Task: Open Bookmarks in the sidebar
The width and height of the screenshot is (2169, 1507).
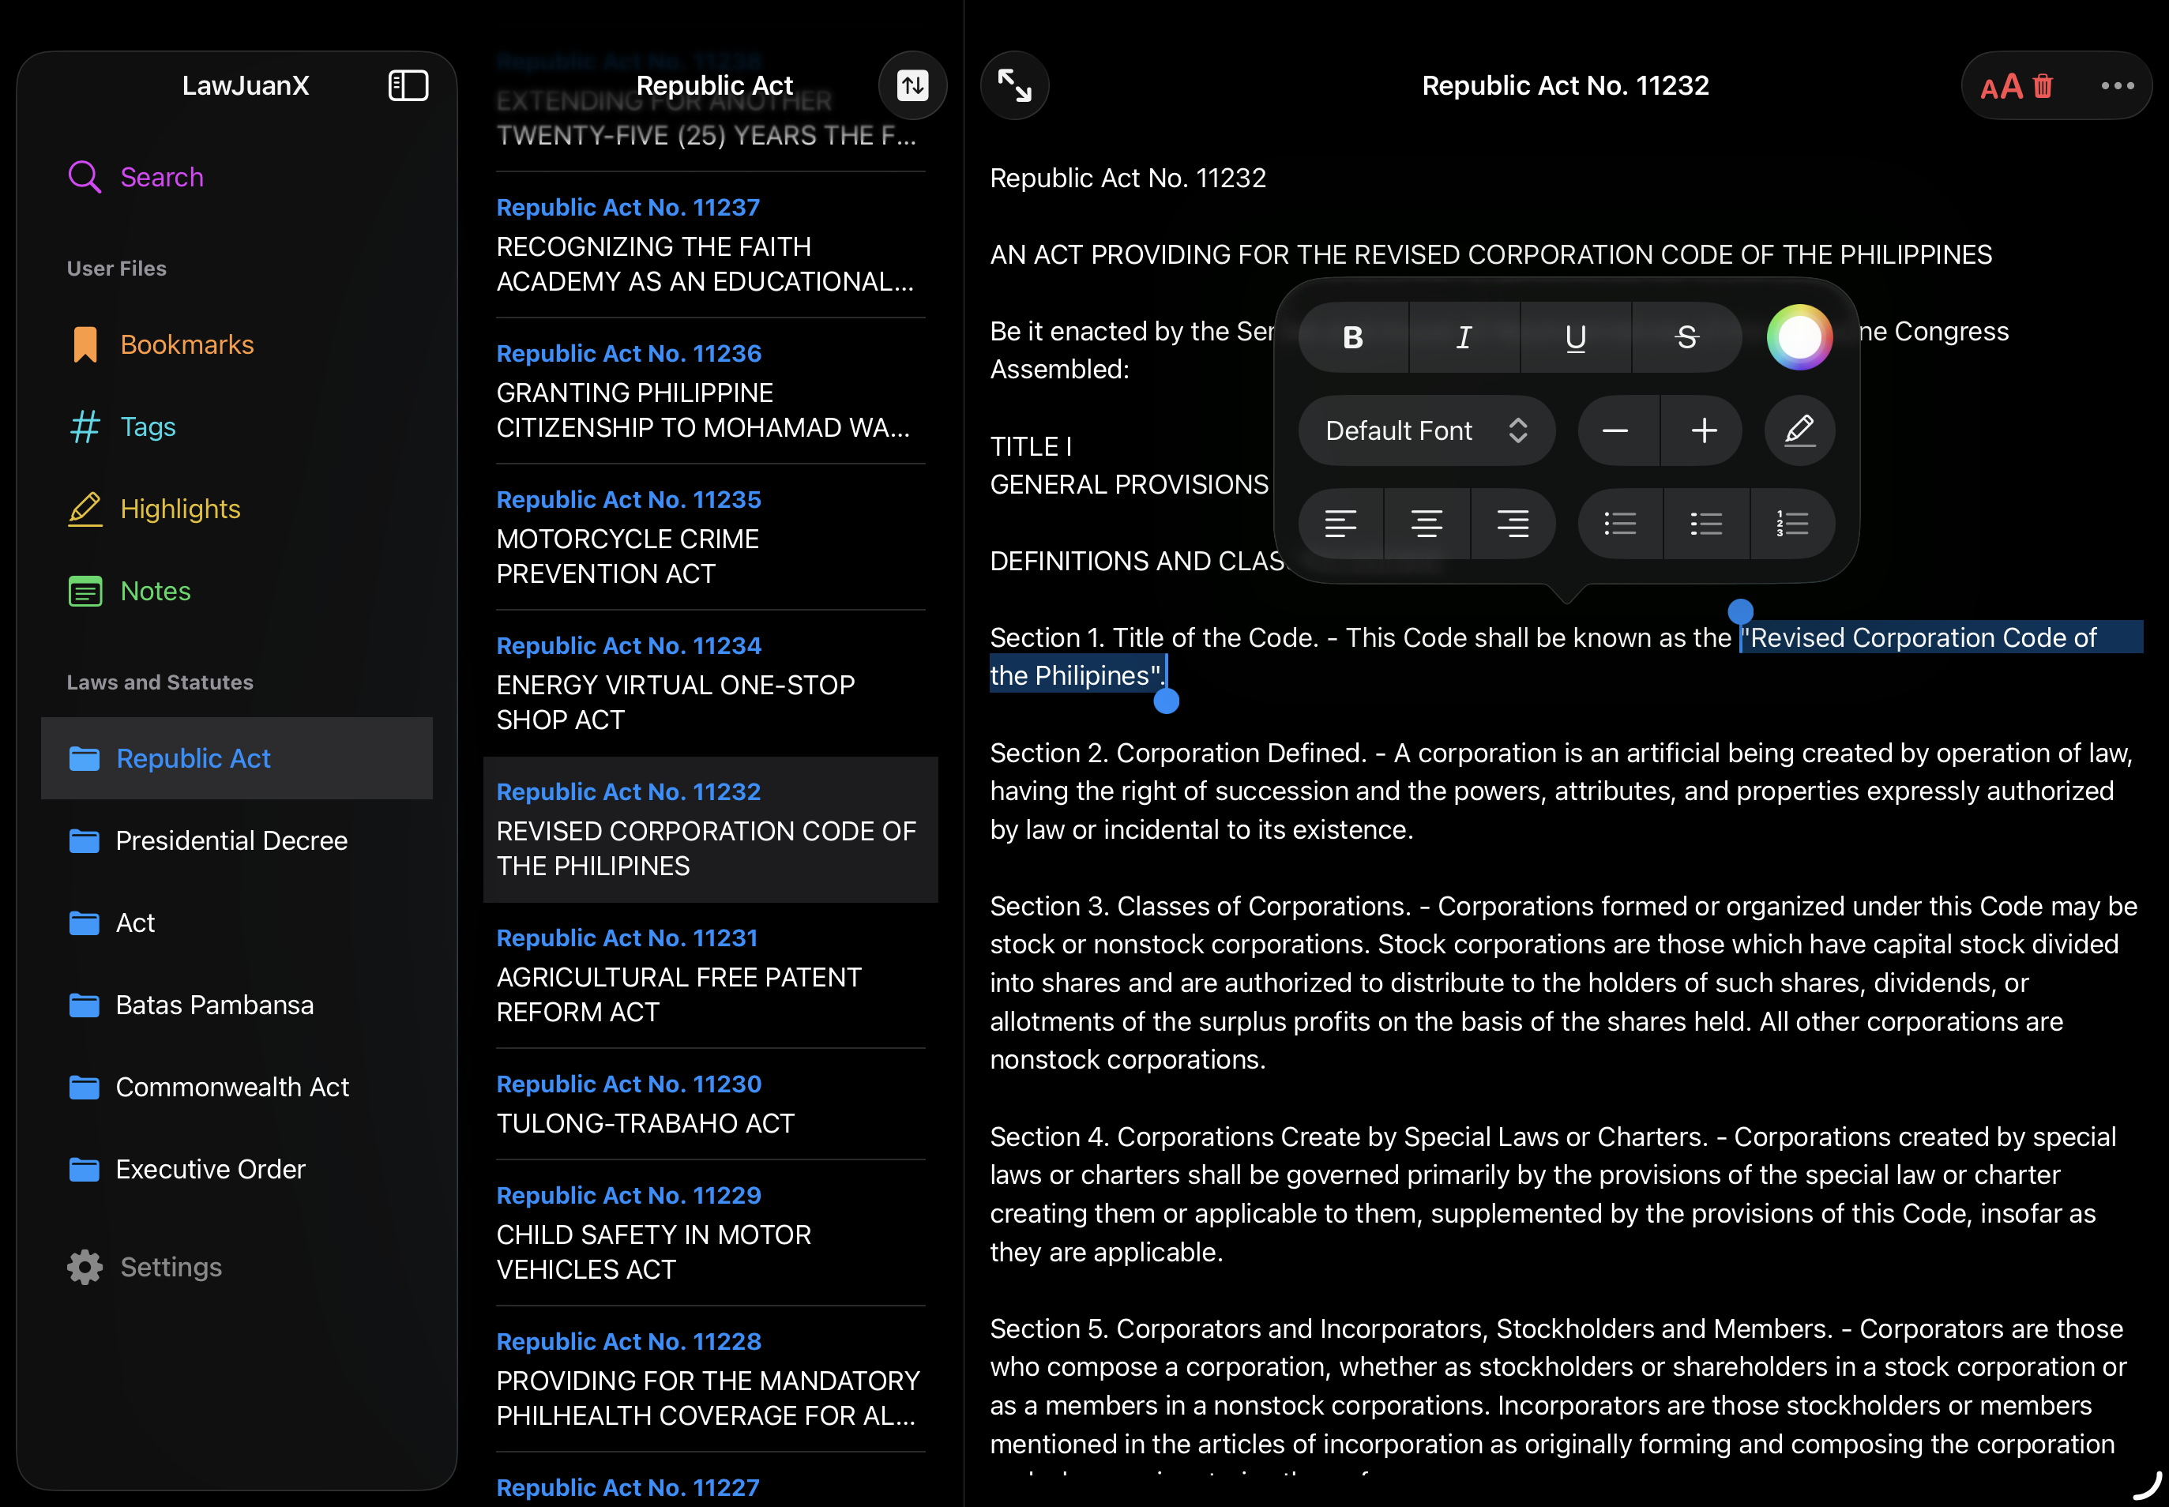Action: (x=236, y=344)
